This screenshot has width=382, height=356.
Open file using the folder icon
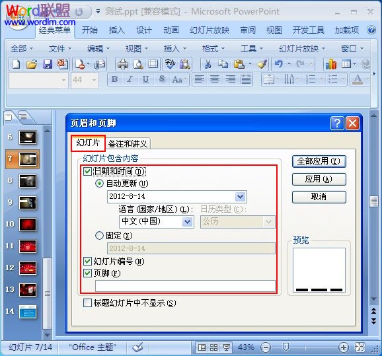click(32, 64)
